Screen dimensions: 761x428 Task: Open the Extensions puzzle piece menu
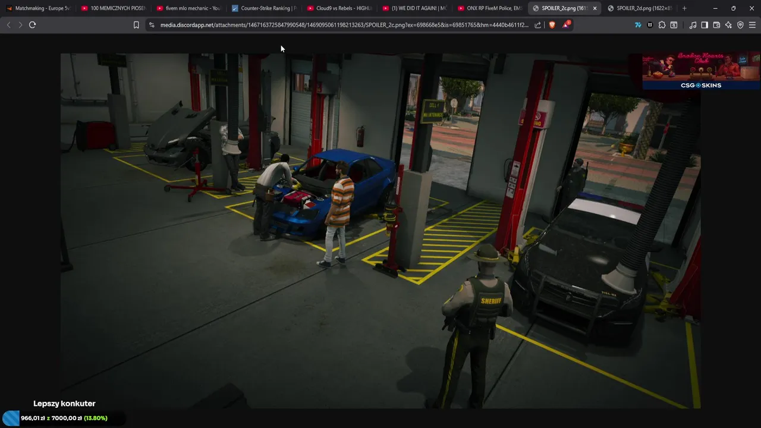tap(662, 25)
